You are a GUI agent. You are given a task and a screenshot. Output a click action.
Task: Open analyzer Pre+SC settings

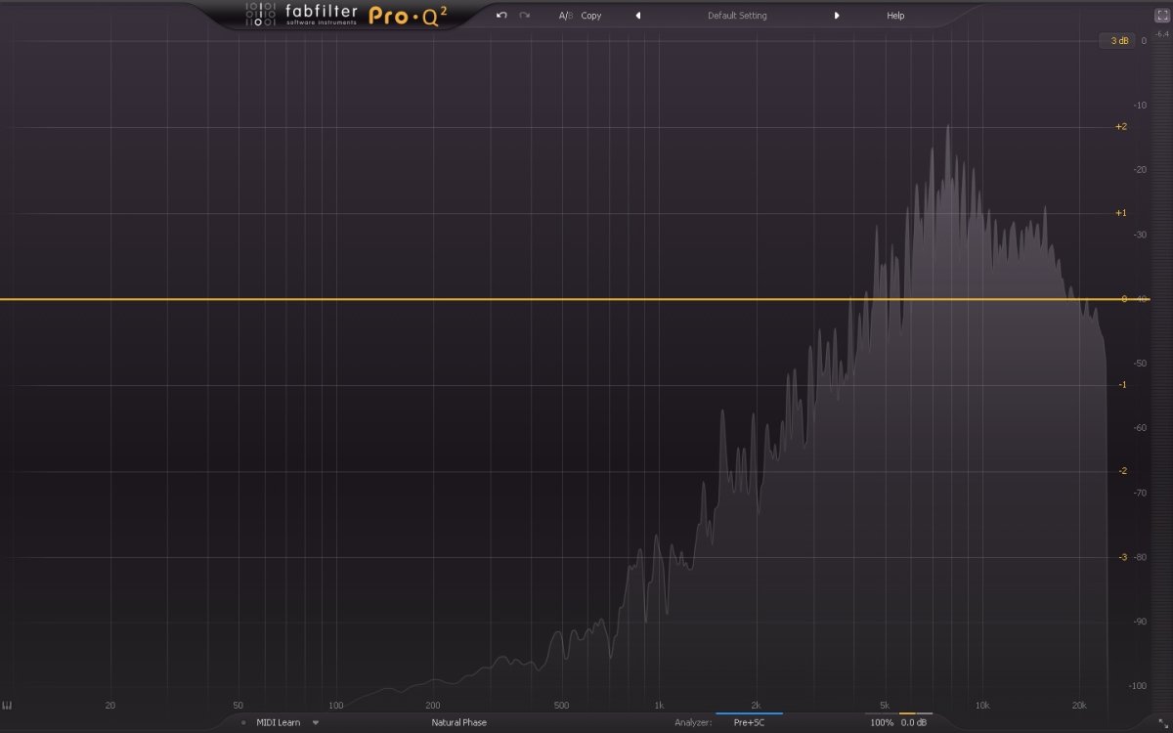tap(749, 723)
